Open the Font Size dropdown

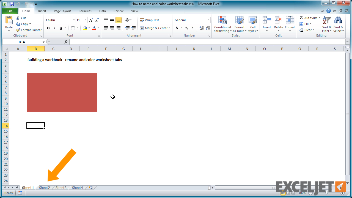81,20
